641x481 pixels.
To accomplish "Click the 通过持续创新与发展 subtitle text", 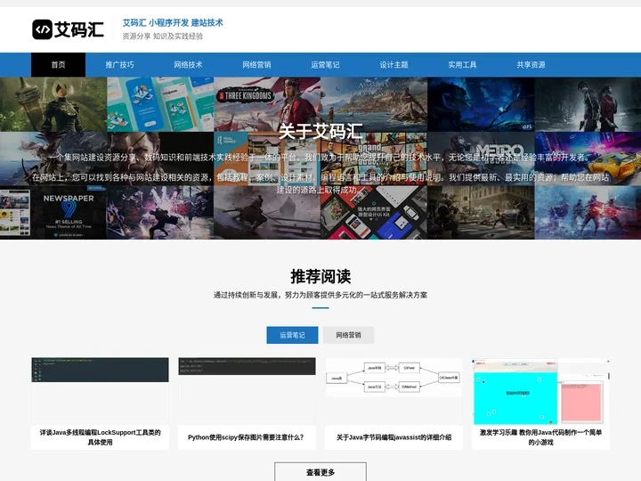I will 320,295.
